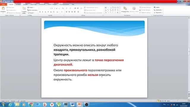
Task: Toggle text shadow formatting
Action: tap(48, 12)
